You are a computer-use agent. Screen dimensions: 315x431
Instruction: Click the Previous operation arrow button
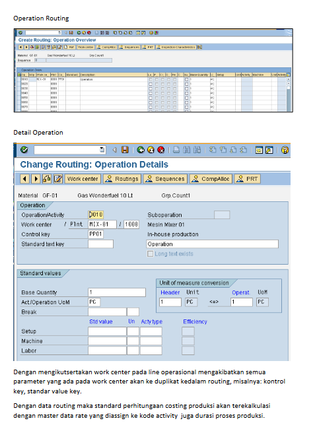[x=24, y=179]
